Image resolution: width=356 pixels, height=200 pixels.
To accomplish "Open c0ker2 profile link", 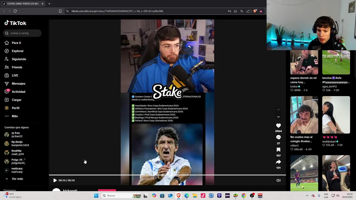I will click(x=295, y=146).
